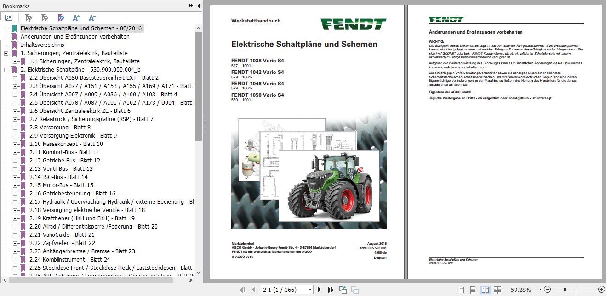Collapse section 2. Elektrische Schaltpläne

click(x=6, y=70)
